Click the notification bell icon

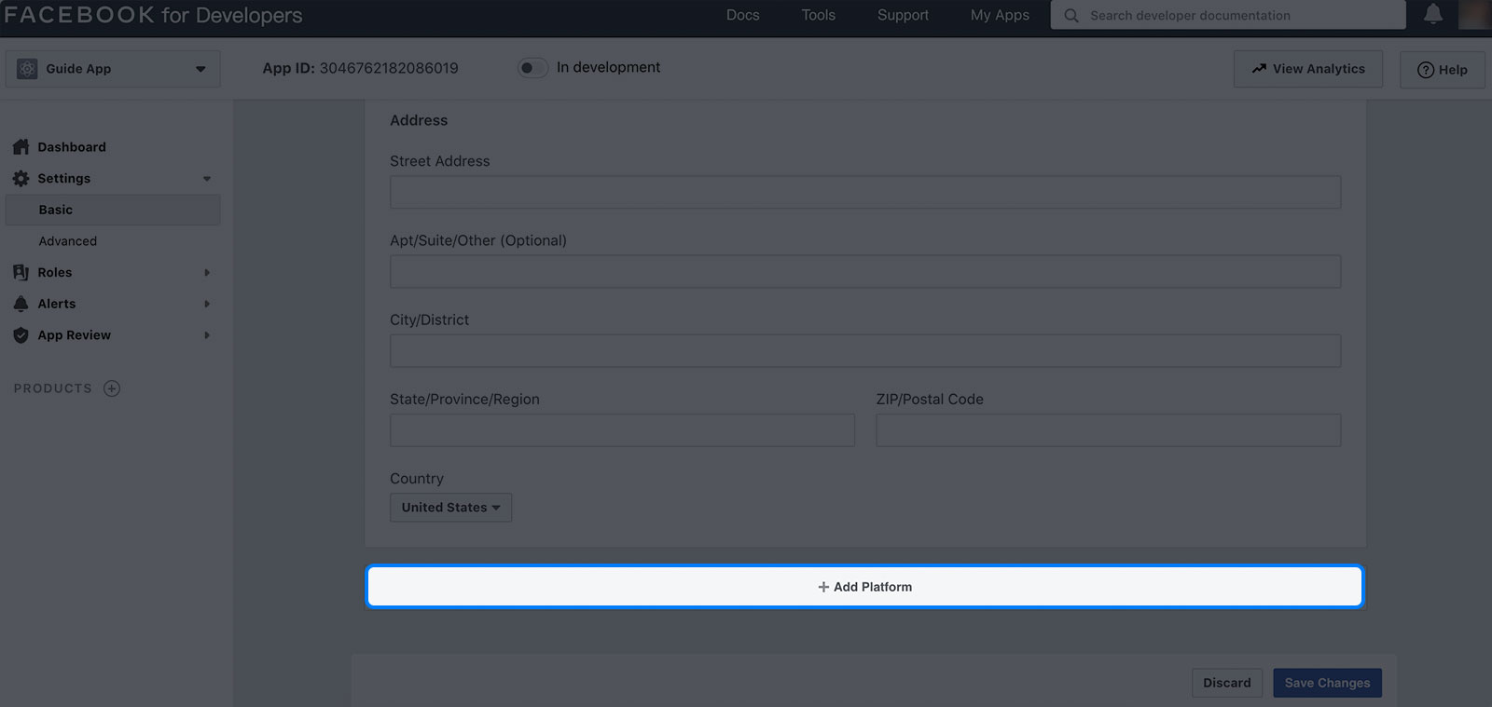coord(1433,14)
